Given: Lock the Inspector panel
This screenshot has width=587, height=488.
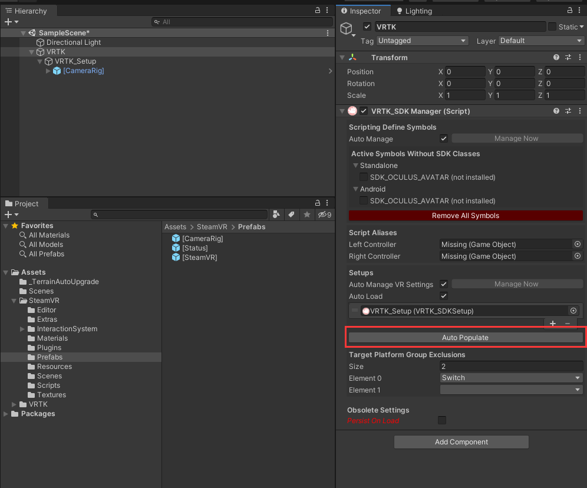Looking at the screenshot, I should pos(570,11).
